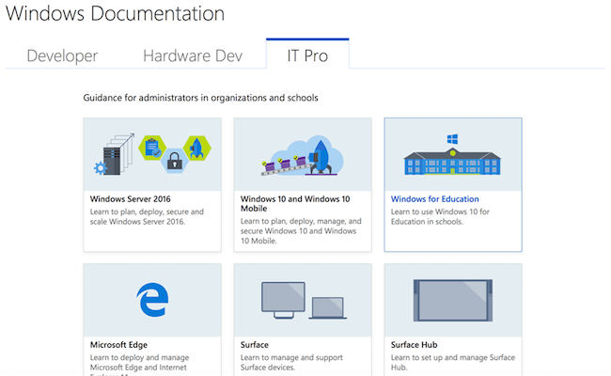Click 'Learn to set up and manage Surface Hub' text
Viewport: 611px width, 376px height.
(453, 362)
